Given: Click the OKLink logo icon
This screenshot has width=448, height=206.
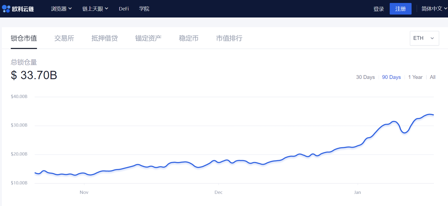Looking at the screenshot, I should tap(6, 9).
